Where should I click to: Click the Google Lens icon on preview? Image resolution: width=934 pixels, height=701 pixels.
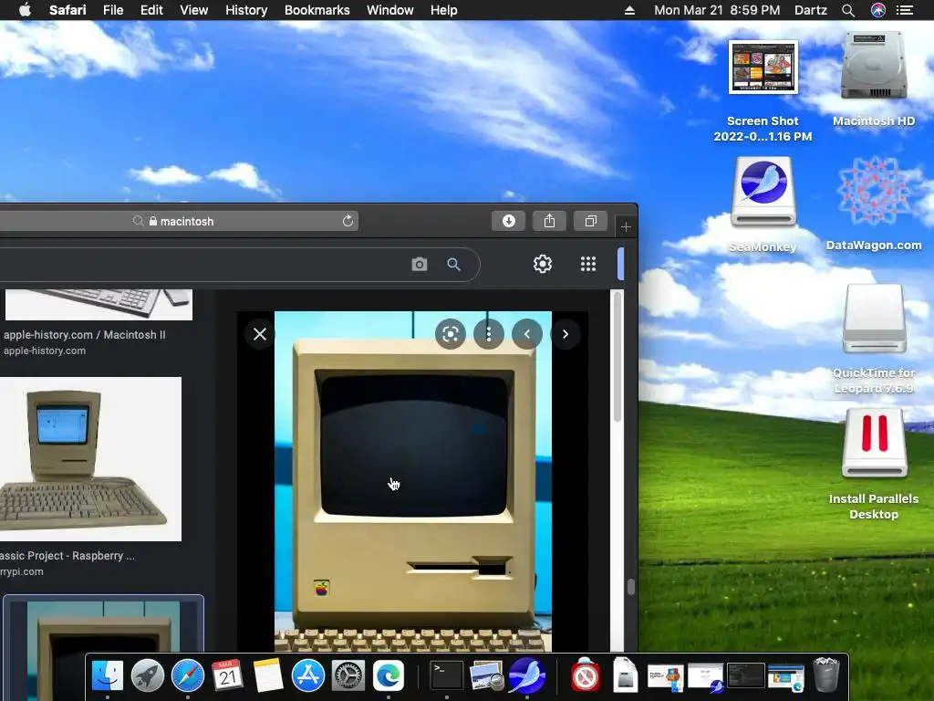click(451, 334)
